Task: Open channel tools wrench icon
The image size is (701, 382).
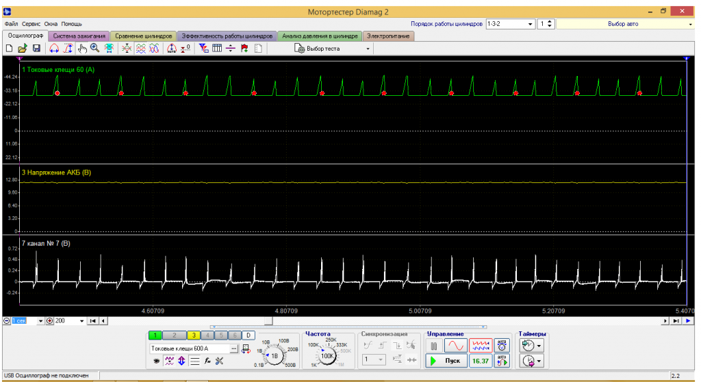Action: [220, 361]
